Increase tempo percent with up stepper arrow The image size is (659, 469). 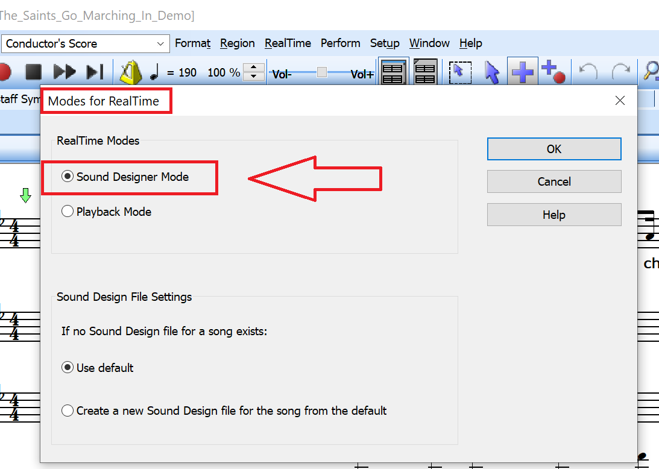(256, 68)
